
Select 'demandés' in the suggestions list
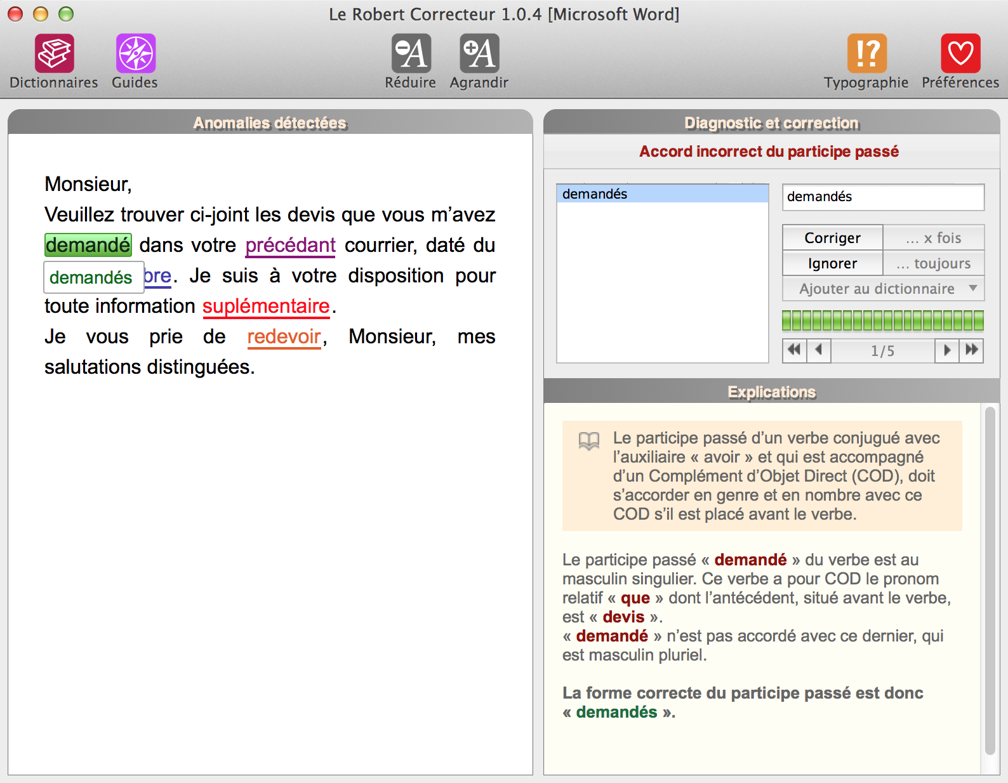pyautogui.click(x=662, y=194)
